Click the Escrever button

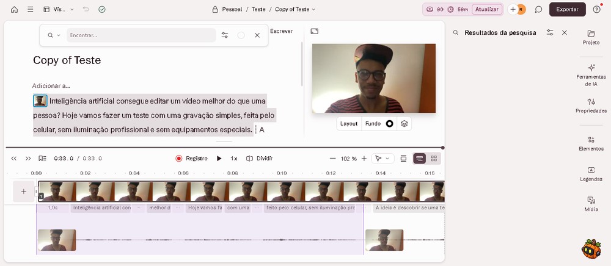click(281, 31)
